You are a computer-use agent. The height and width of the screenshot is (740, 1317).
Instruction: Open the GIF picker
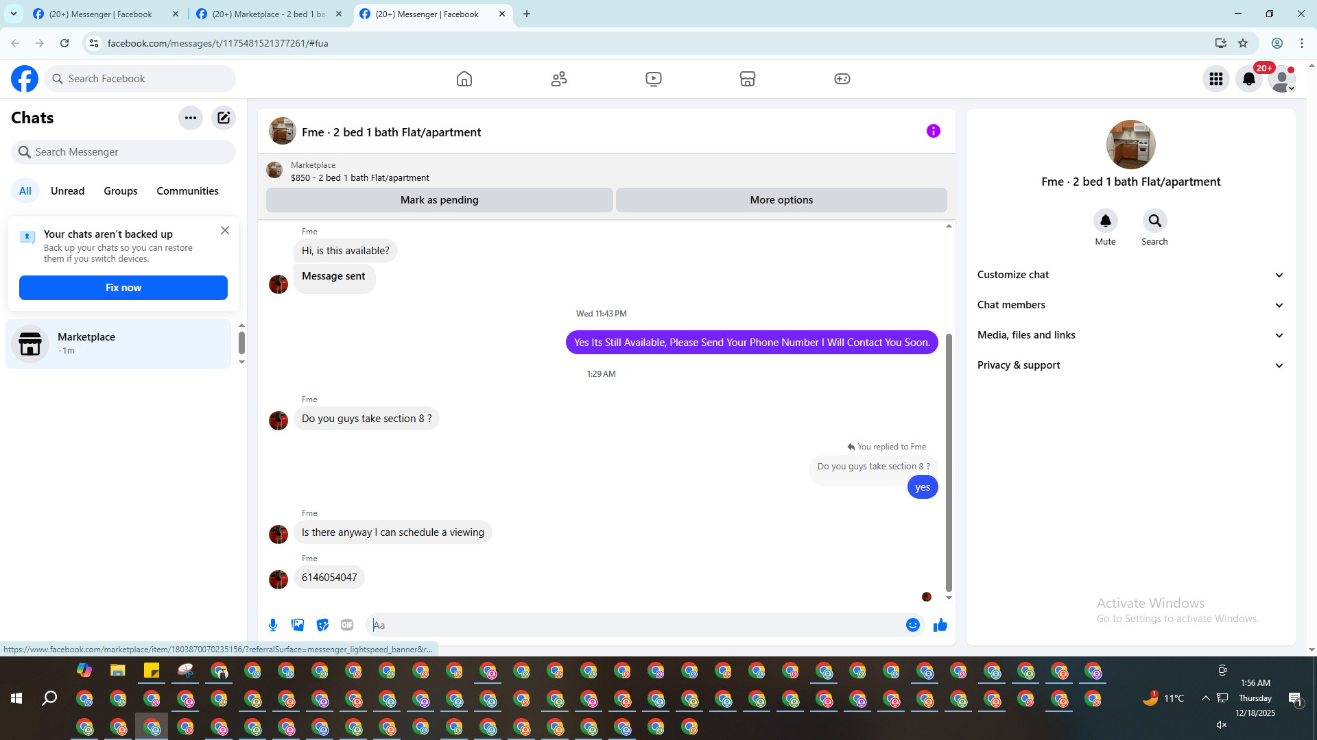click(x=347, y=625)
